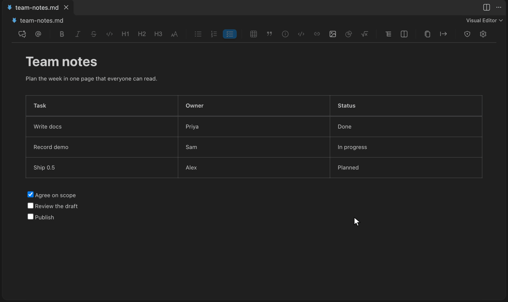This screenshot has height=302, width=508.
Task: Uncheck the Agree on scope checkbox
Action: point(30,195)
